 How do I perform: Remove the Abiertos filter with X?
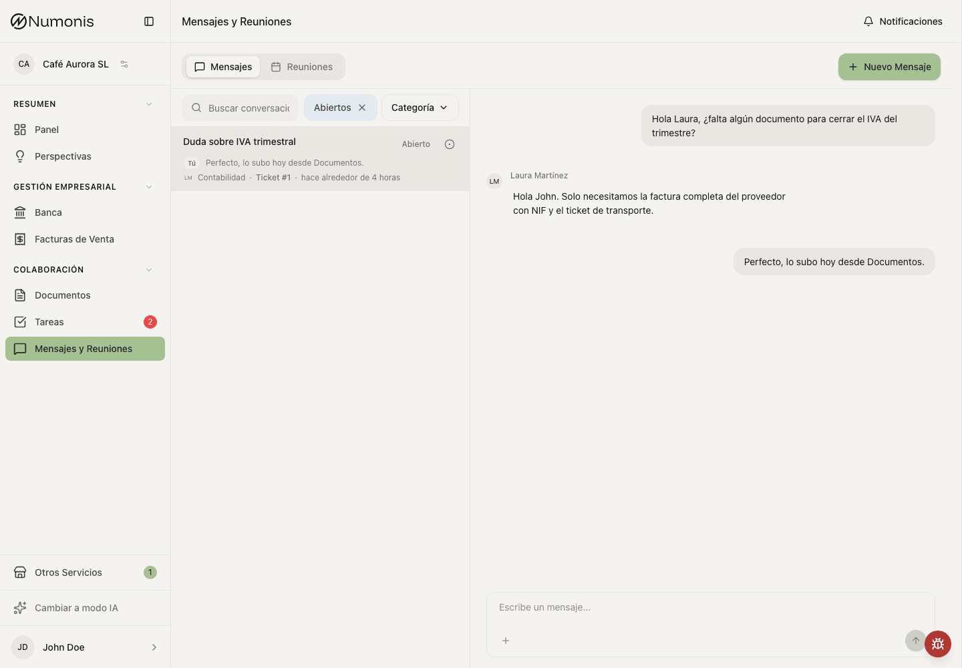[362, 108]
